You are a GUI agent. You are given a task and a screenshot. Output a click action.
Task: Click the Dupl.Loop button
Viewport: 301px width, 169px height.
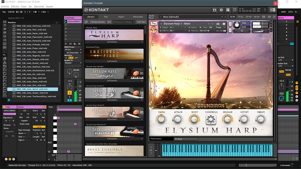click(25, 124)
